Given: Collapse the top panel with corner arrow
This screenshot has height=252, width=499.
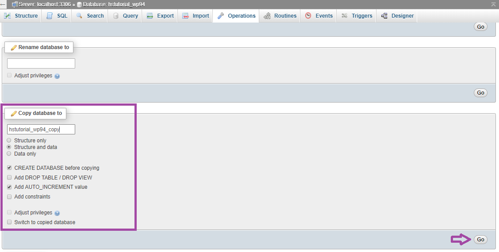Looking at the screenshot, I should coord(493,4).
